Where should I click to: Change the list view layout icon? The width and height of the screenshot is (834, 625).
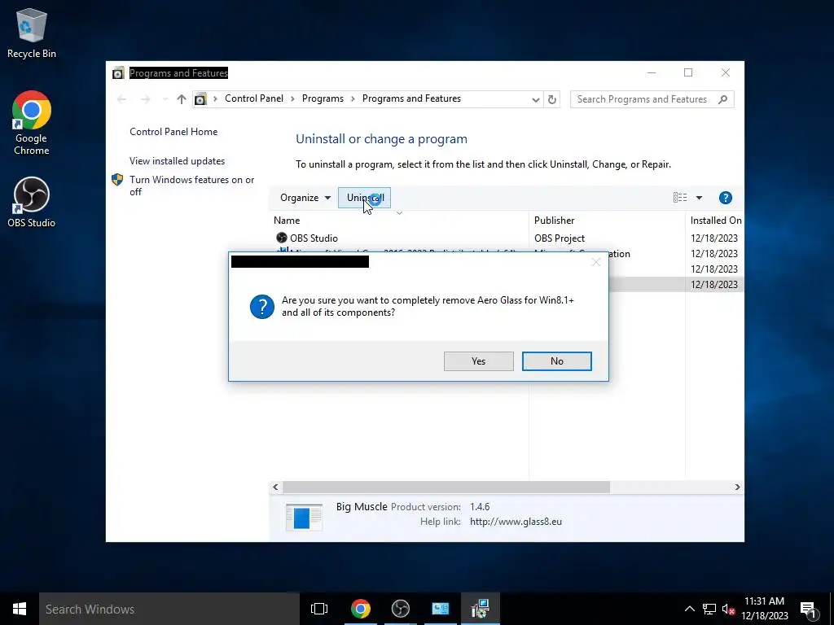pyautogui.click(x=680, y=198)
